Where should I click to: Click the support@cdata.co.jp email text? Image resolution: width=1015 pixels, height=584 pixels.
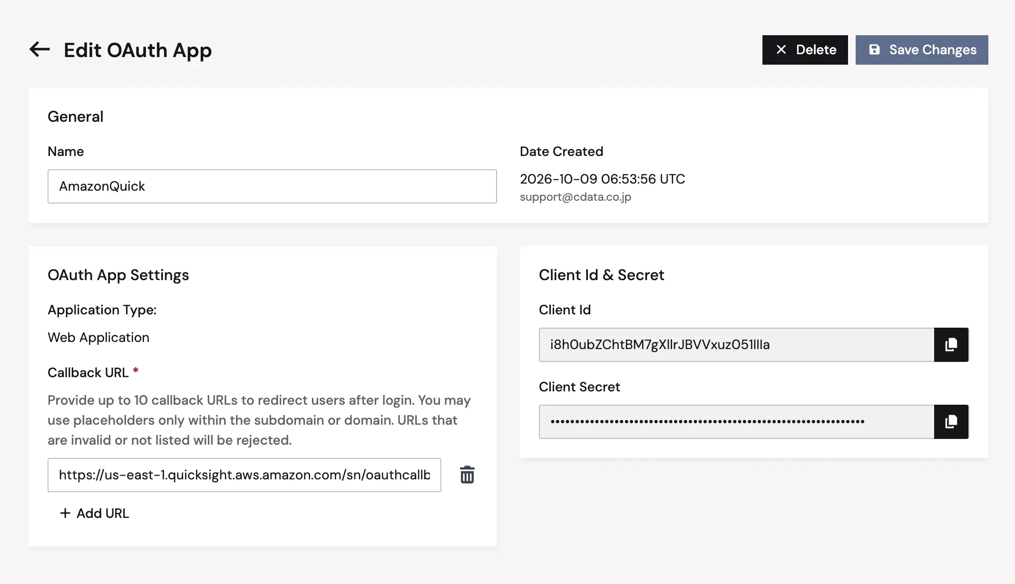(x=576, y=197)
